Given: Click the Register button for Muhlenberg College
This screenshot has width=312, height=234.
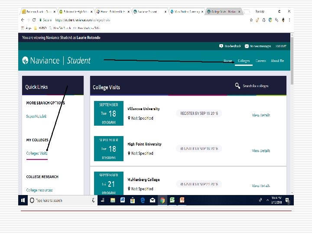Looking at the screenshot, I should [x=199, y=184].
